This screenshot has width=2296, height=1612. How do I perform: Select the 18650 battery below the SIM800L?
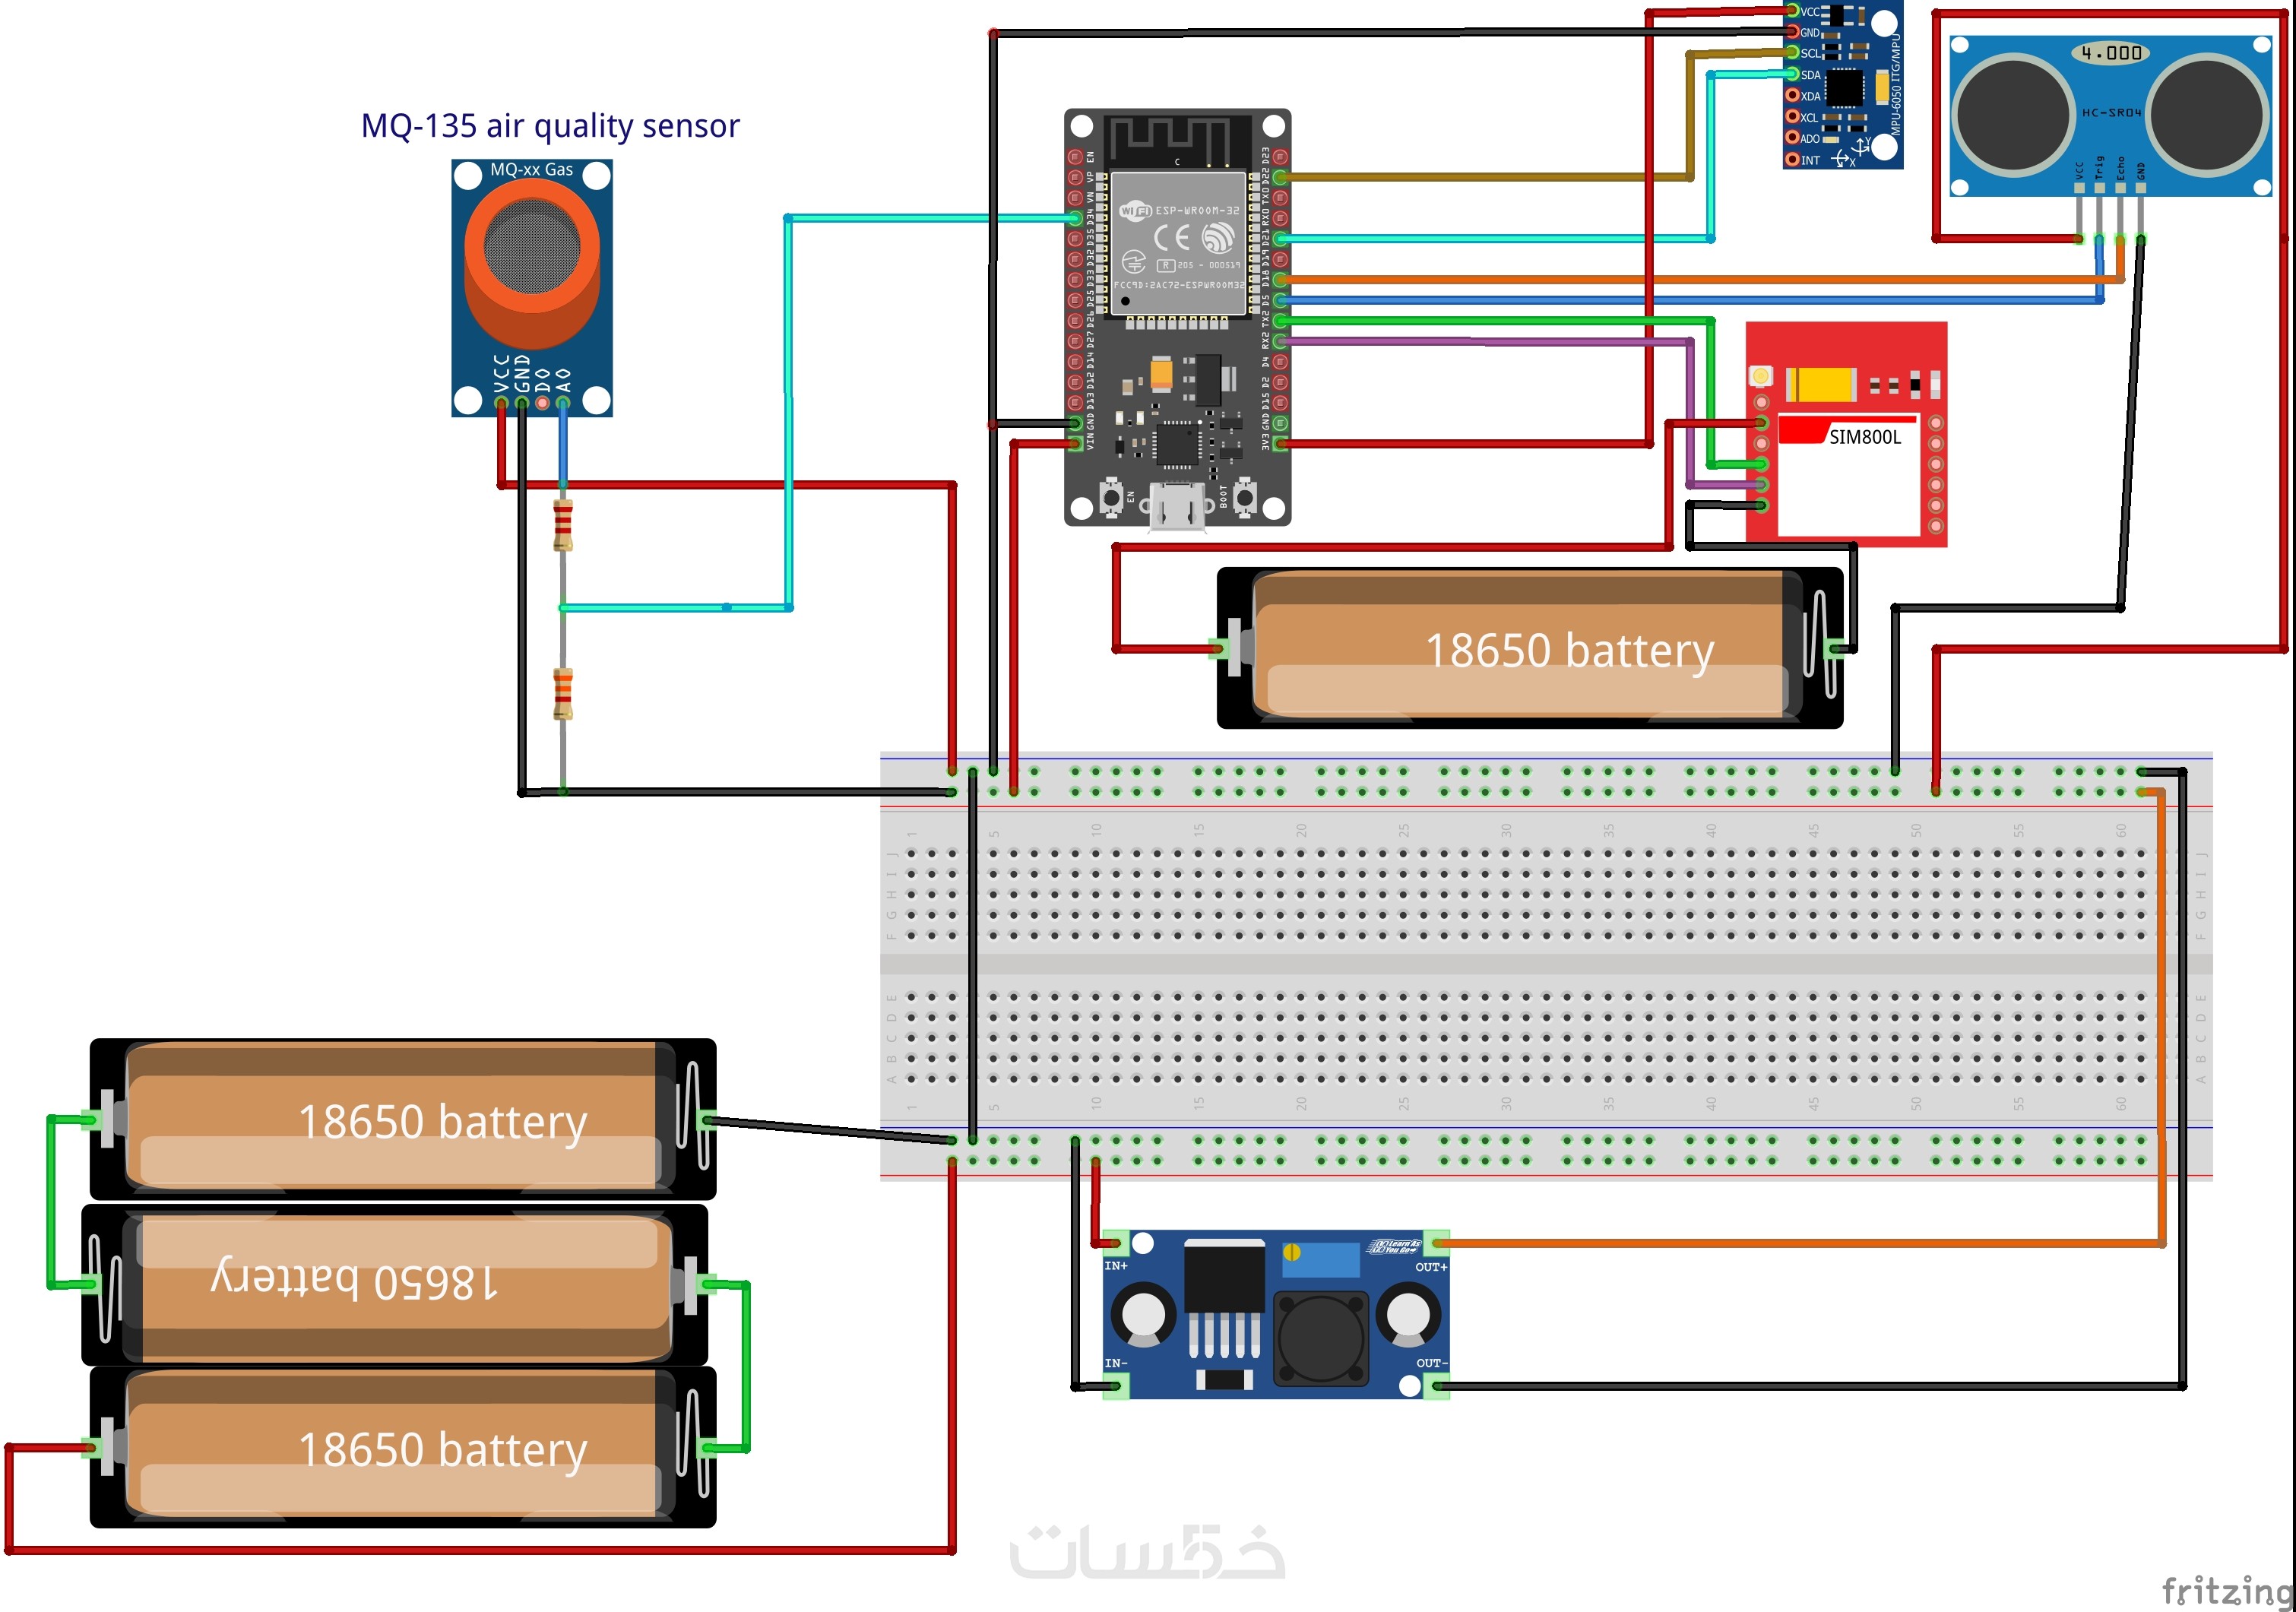(1530, 648)
